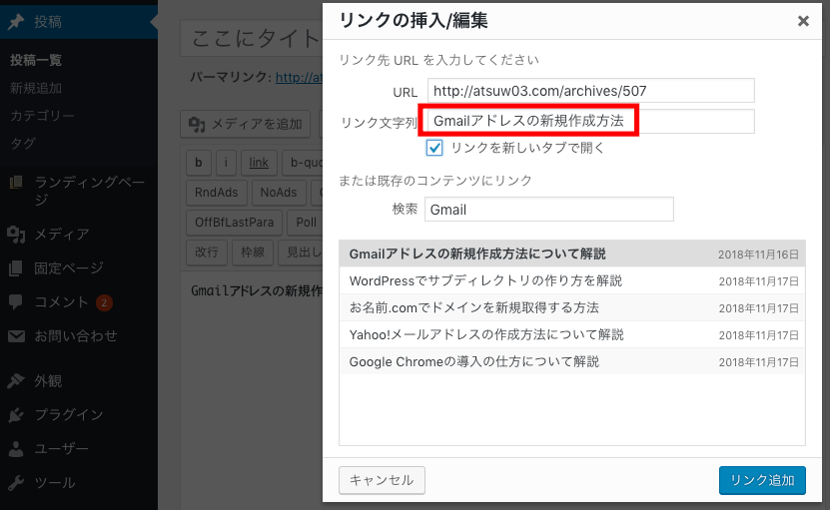Click the permalink URL next to パーマリンク
This screenshot has height=510, width=830.
click(299, 77)
